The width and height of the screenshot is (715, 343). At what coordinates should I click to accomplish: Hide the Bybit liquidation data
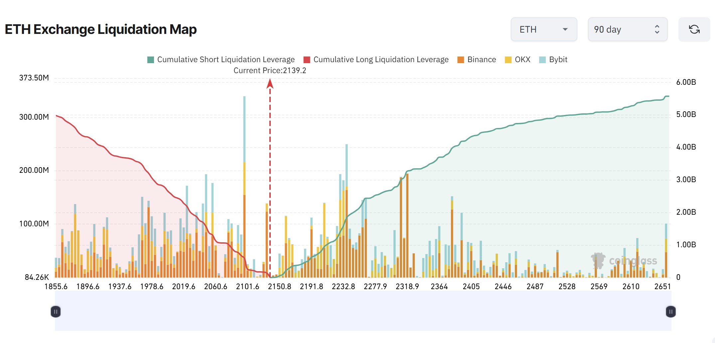(553, 59)
